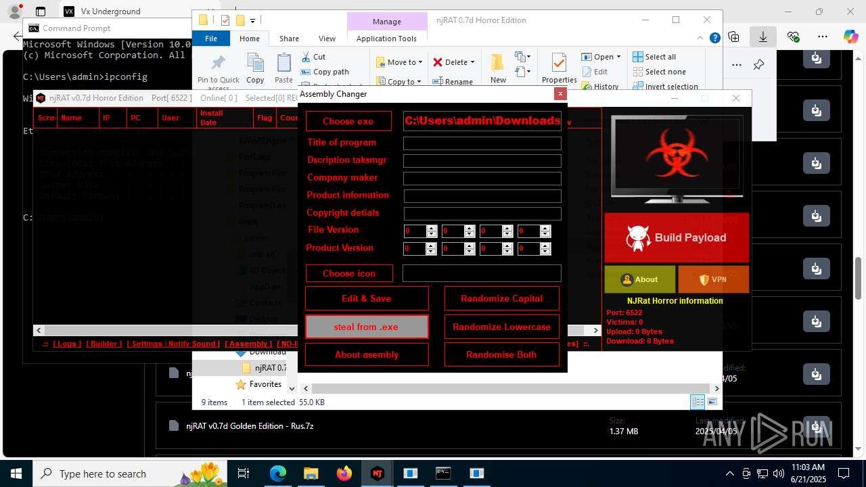
Task: Click the chosen exe path field
Action: coord(482,121)
